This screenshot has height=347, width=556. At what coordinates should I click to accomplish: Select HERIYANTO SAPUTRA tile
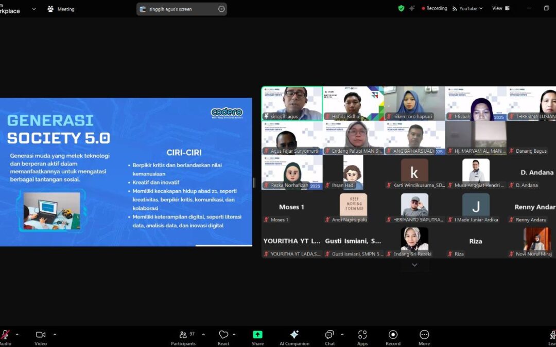click(x=414, y=207)
